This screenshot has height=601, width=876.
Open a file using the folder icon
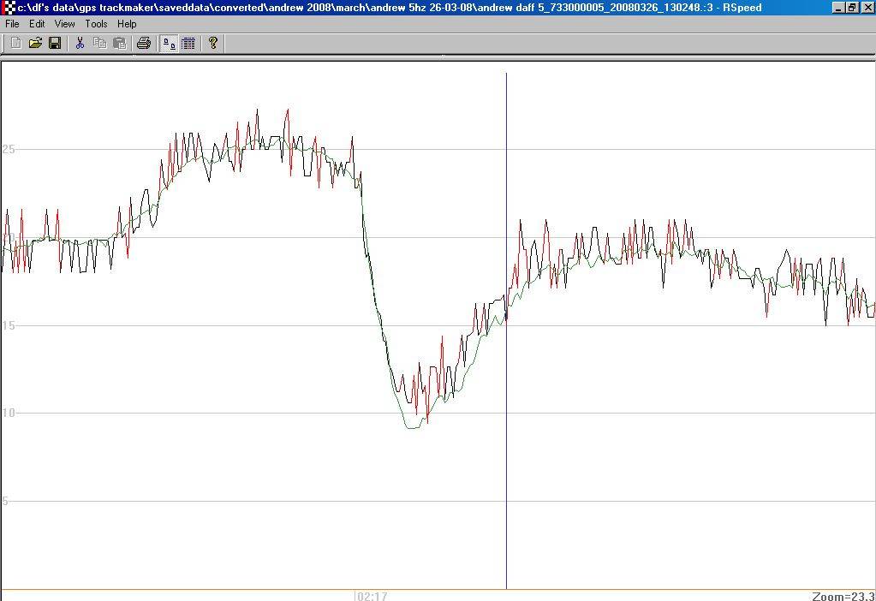[x=35, y=43]
